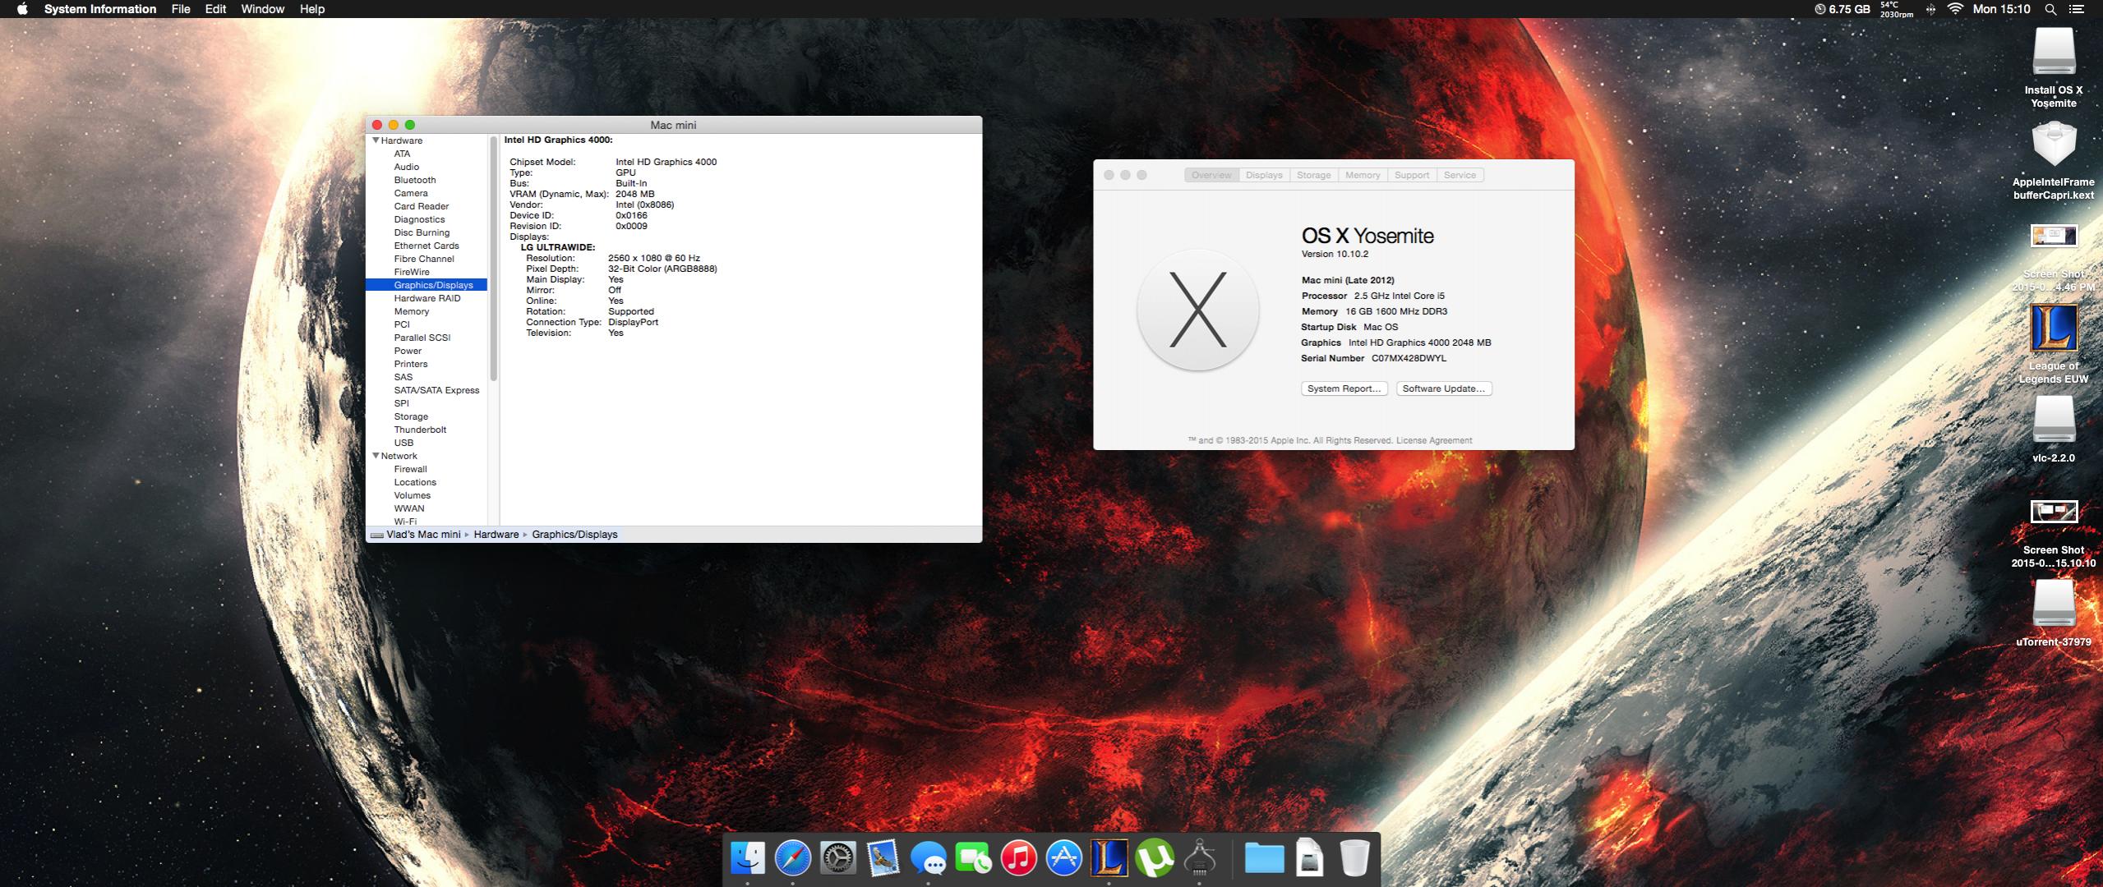The image size is (2103, 887).
Task: Open the Apple menu
Action: (x=22, y=9)
